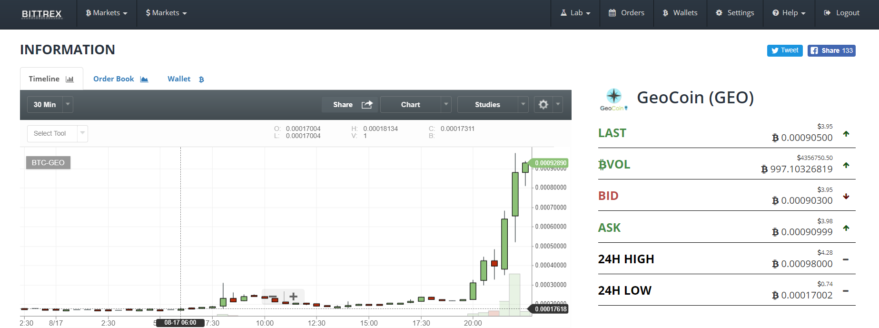The width and height of the screenshot is (879, 328).
Task: Click the BID value 0.00090300
Action: (802, 200)
